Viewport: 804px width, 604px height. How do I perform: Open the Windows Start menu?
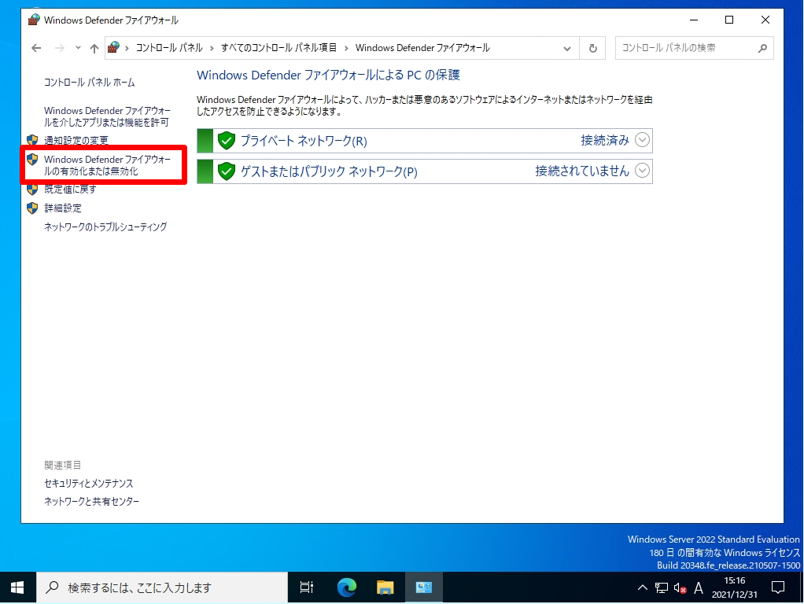click(17, 587)
